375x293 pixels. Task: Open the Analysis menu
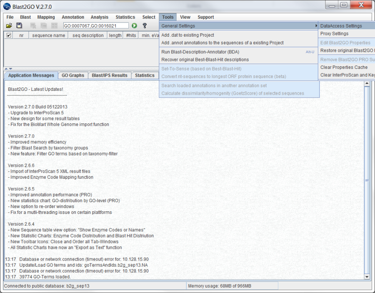click(x=100, y=17)
